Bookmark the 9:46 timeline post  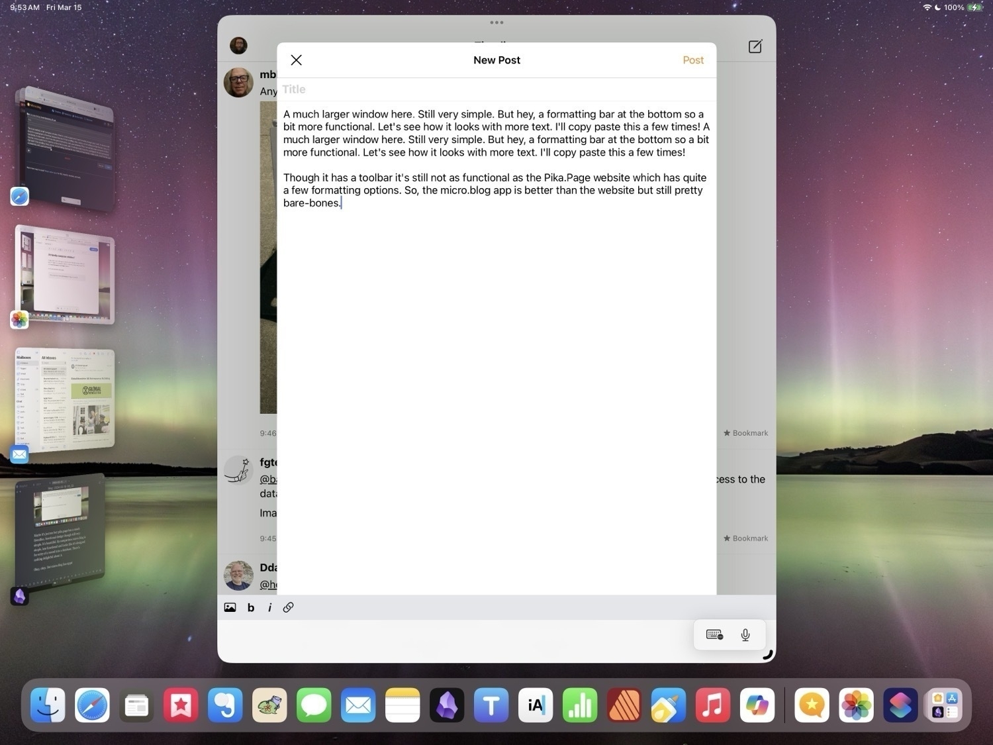coord(745,432)
